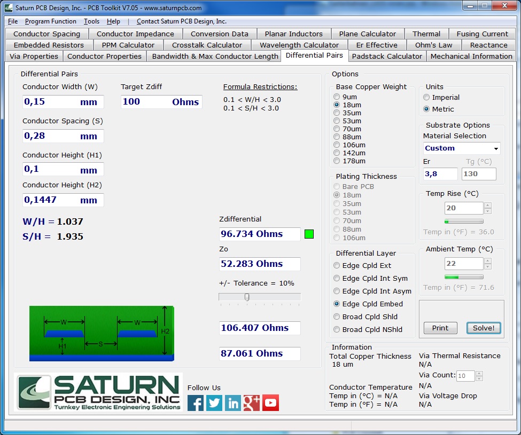The width and height of the screenshot is (521, 435).
Task: Click the Ambient Temp progress bar
Action: tap(464, 276)
